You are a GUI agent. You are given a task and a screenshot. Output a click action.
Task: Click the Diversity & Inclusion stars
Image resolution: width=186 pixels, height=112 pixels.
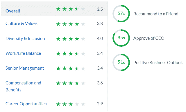pyautogui.click(x=71, y=39)
